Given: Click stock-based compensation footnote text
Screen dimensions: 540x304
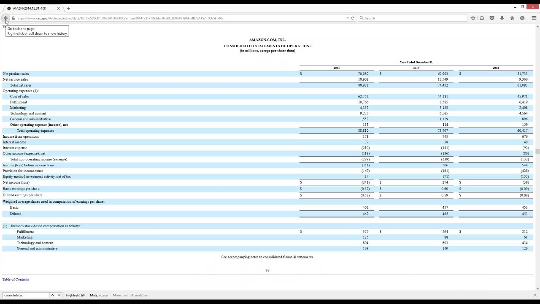Looking at the screenshot, I should tap(46, 226).
